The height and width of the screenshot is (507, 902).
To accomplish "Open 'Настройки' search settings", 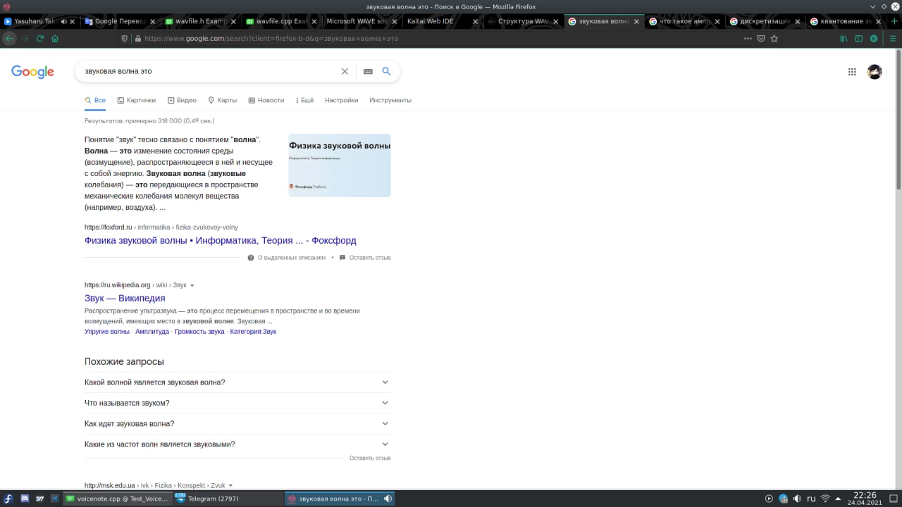I will pyautogui.click(x=342, y=100).
